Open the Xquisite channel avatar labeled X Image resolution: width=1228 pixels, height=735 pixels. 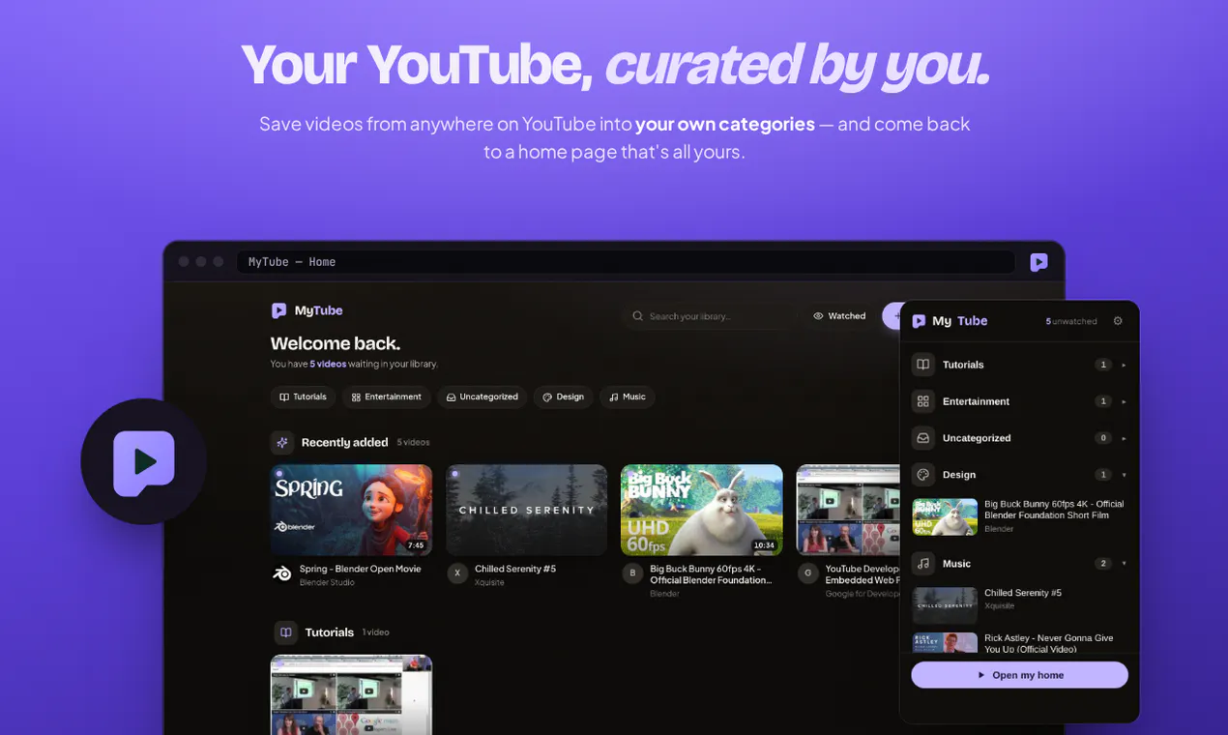tap(457, 573)
